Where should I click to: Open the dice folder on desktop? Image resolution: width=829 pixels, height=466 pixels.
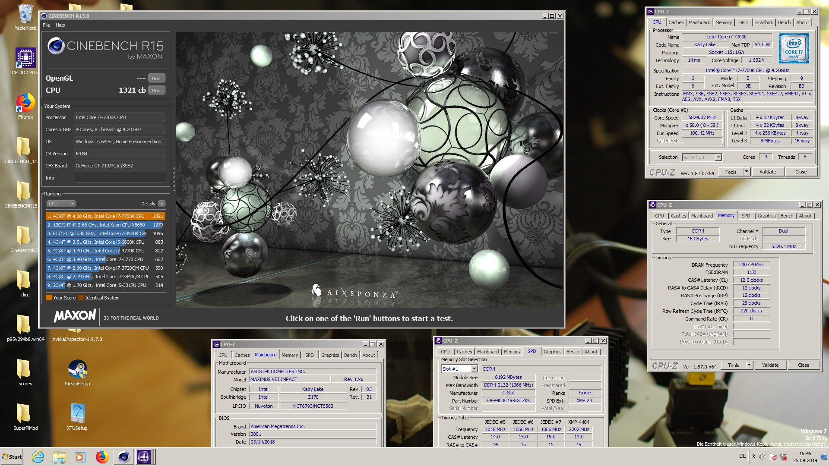(x=25, y=283)
